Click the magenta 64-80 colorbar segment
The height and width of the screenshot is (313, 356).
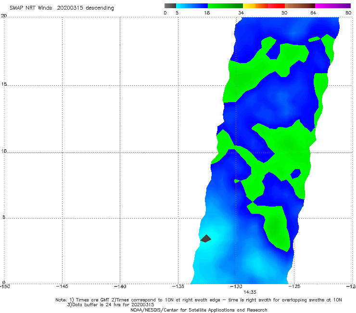point(333,6)
